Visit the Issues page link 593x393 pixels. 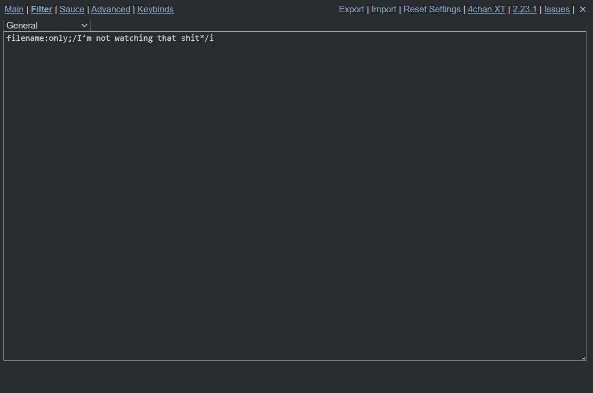pyautogui.click(x=556, y=9)
